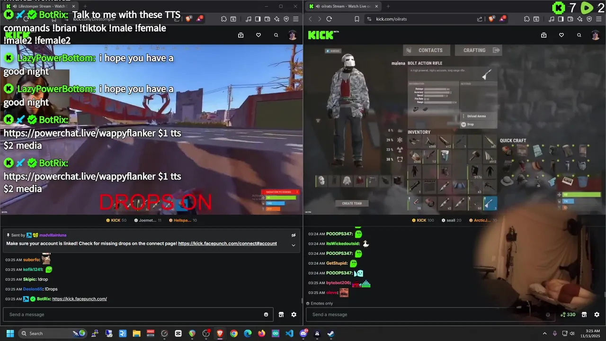
Task: Open channel shop icon in Lifestomper chat
Action: [281, 314]
